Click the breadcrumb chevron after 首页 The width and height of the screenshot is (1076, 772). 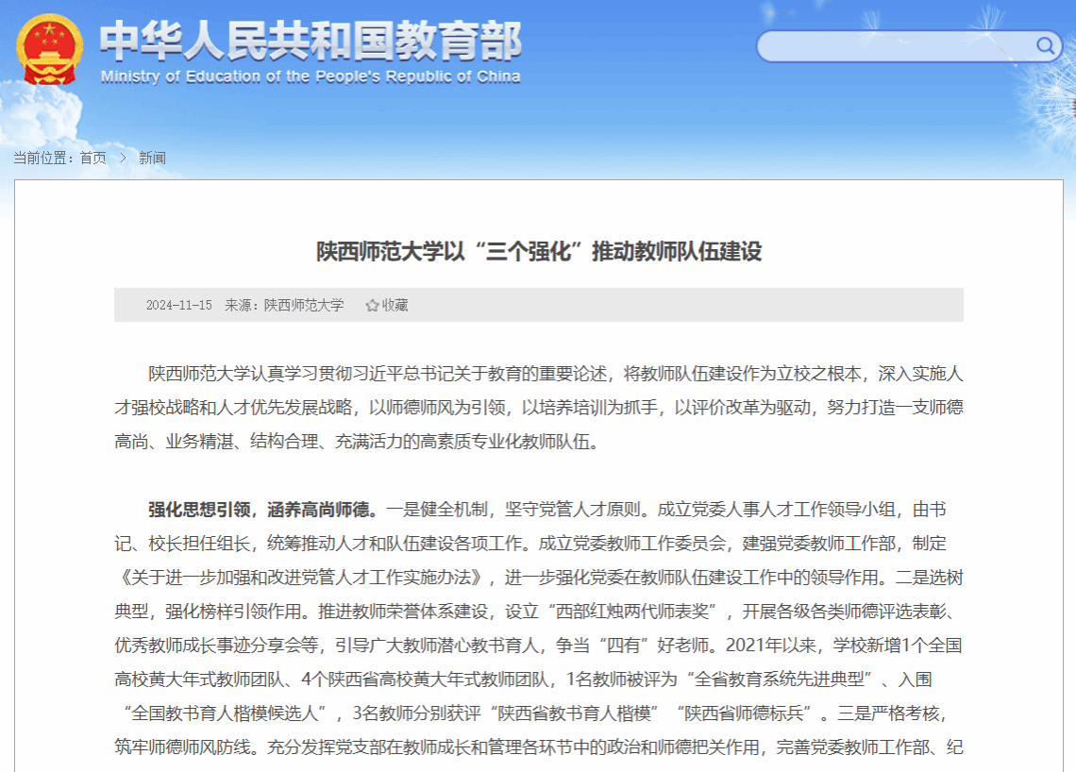tap(123, 158)
